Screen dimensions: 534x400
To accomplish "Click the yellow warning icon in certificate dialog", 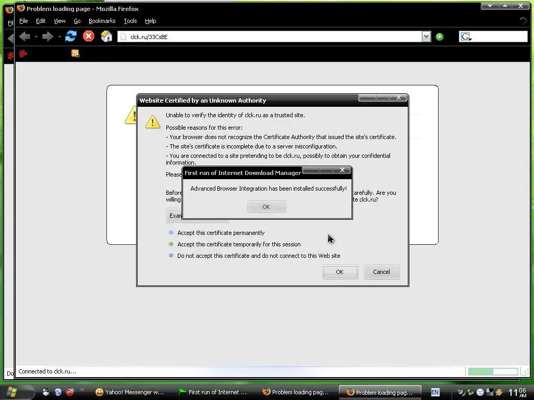I will click(153, 122).
